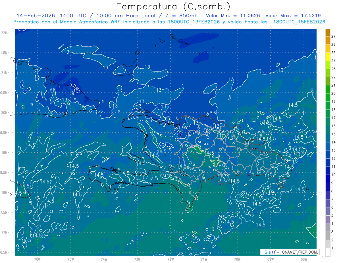Click the '1400 UTC' time text
341x263 pixels.
point(72,16)
